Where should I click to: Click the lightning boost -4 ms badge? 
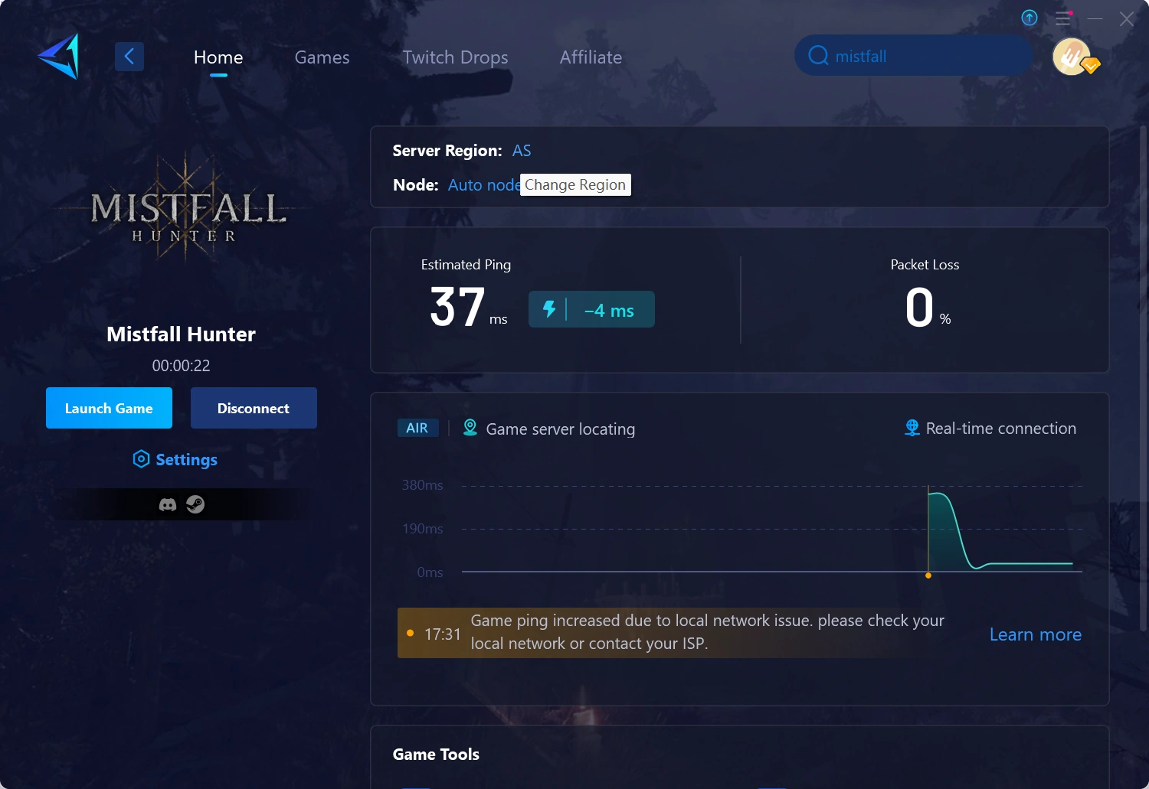[x=591, y=309]
